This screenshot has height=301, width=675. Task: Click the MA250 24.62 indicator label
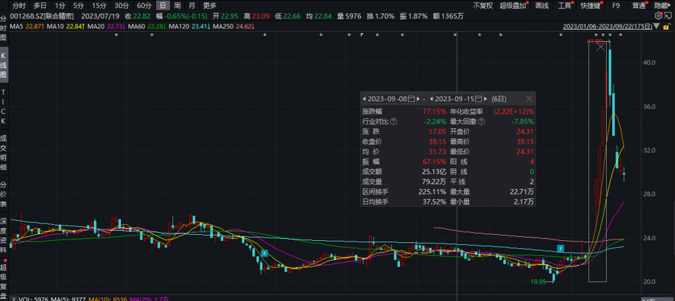[234, 27]
